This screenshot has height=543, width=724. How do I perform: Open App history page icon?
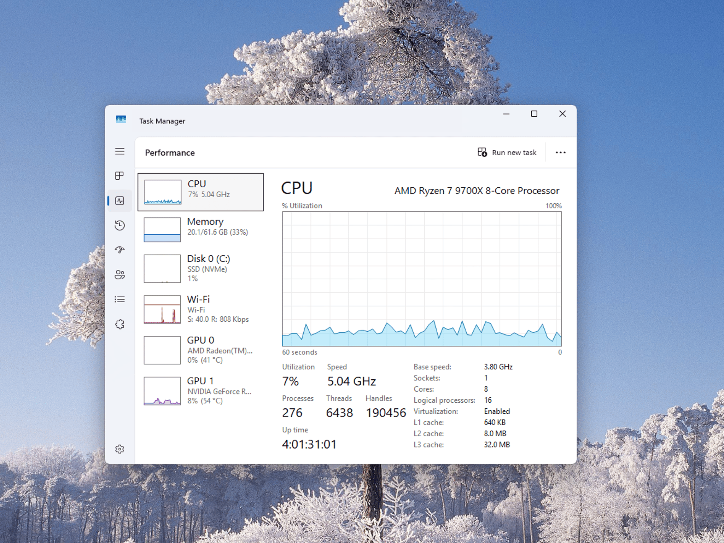(120, 226)
